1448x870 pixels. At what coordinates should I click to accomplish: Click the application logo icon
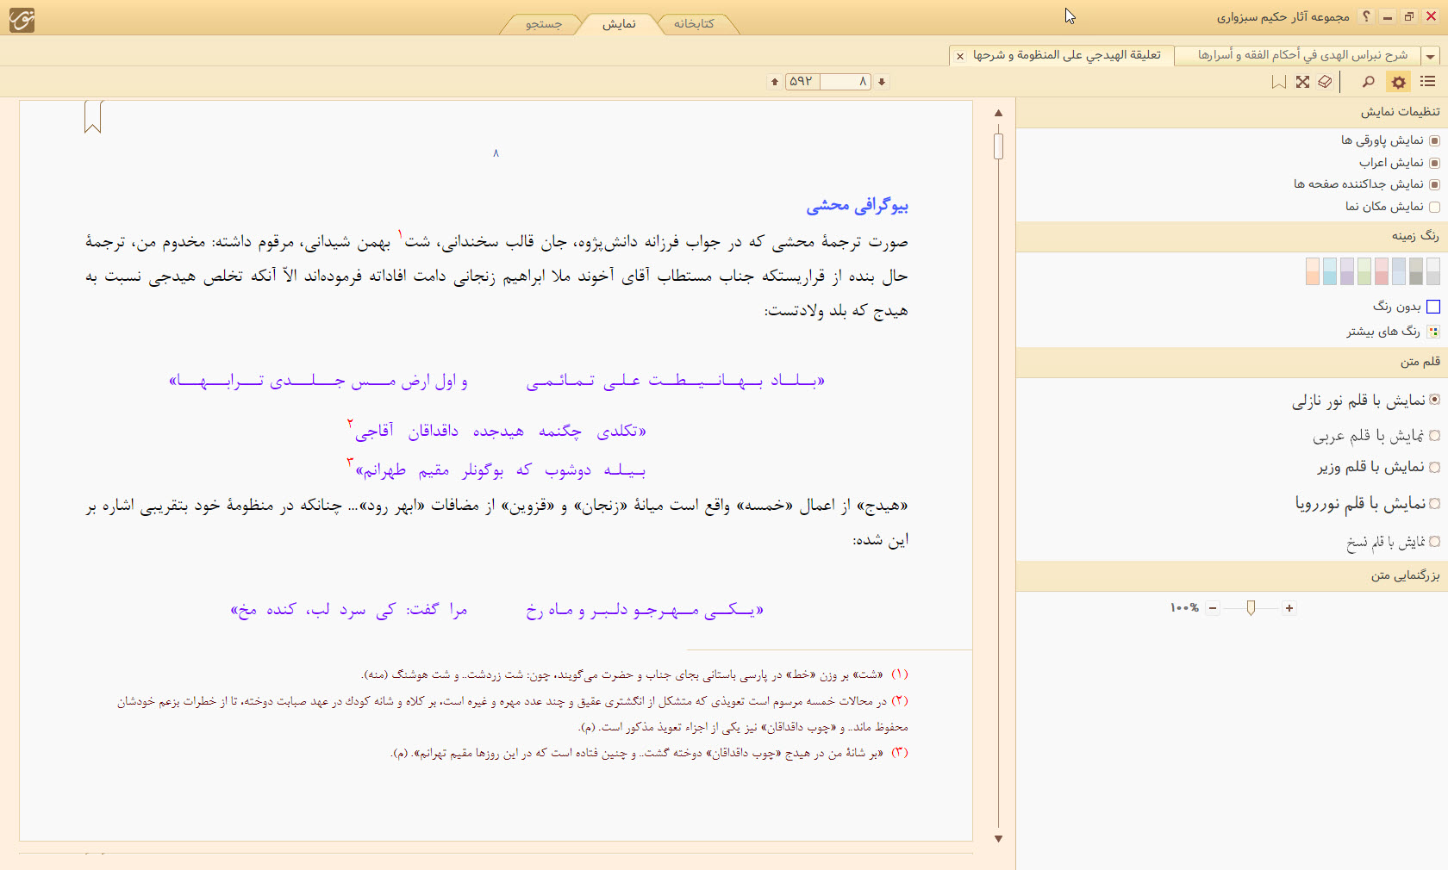tap(22, 19)
